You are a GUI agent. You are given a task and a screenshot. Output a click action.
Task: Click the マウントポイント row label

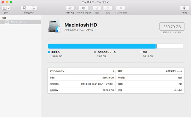pos(58,71)
